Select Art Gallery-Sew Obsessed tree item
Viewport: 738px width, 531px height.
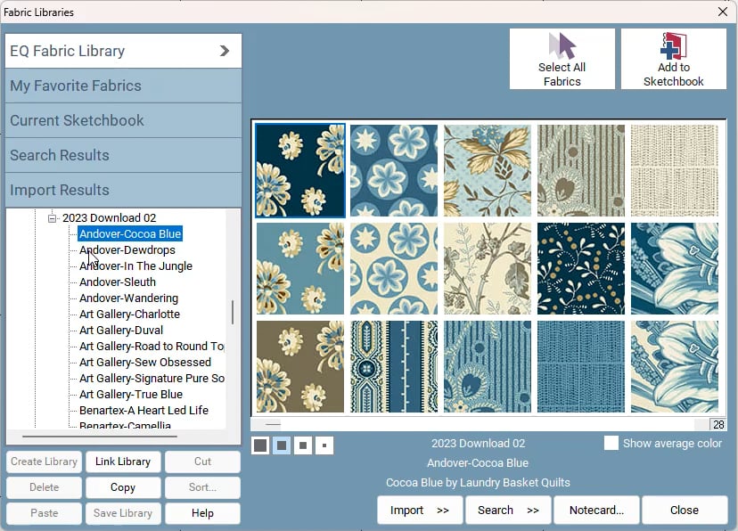[145, 362]
